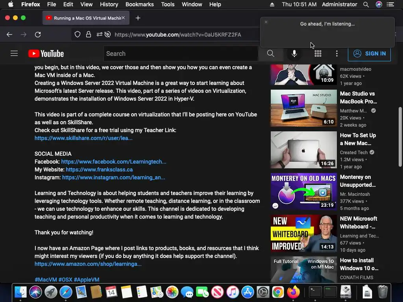This screenshot has width=403, height=302.
Task: Activate YouTube voice search microphone
Action: click(294, 53)
